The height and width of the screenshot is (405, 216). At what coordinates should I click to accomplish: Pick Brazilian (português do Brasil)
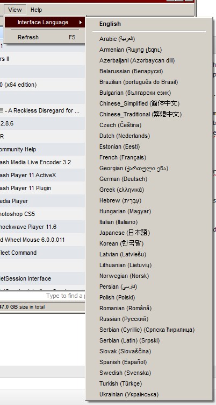click(x=149, y=82)
